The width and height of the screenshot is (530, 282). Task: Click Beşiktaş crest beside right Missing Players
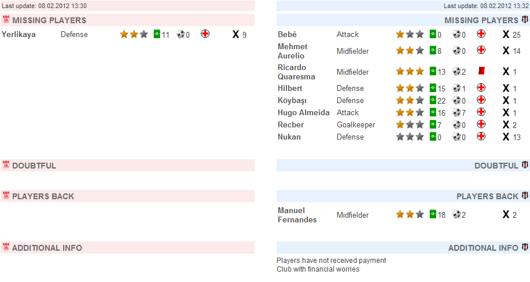tap(525, 19)
